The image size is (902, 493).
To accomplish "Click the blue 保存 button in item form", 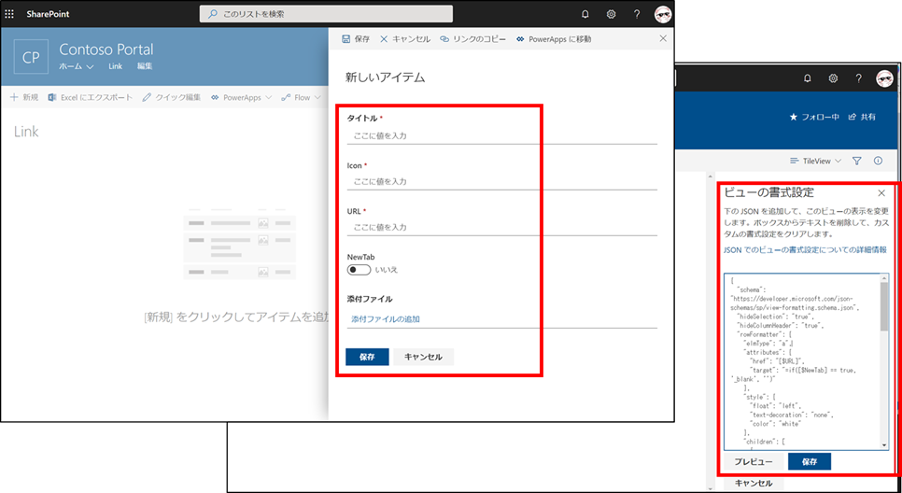I will coord(367,357).
